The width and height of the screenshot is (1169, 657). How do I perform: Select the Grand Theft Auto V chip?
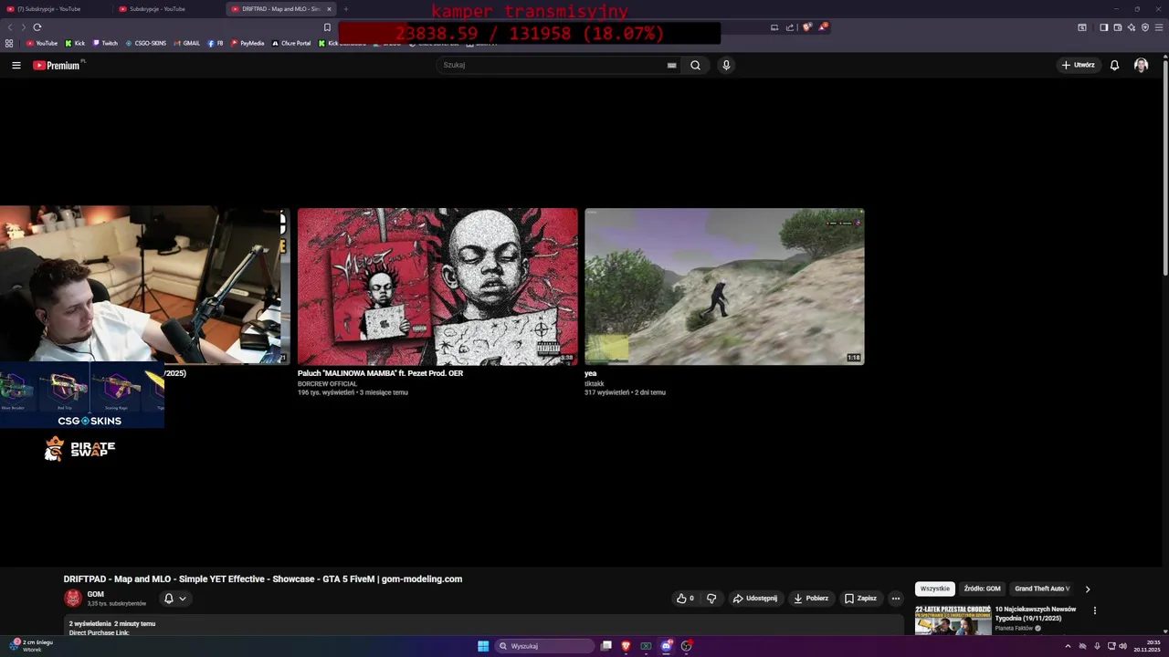pos(1041,589)
